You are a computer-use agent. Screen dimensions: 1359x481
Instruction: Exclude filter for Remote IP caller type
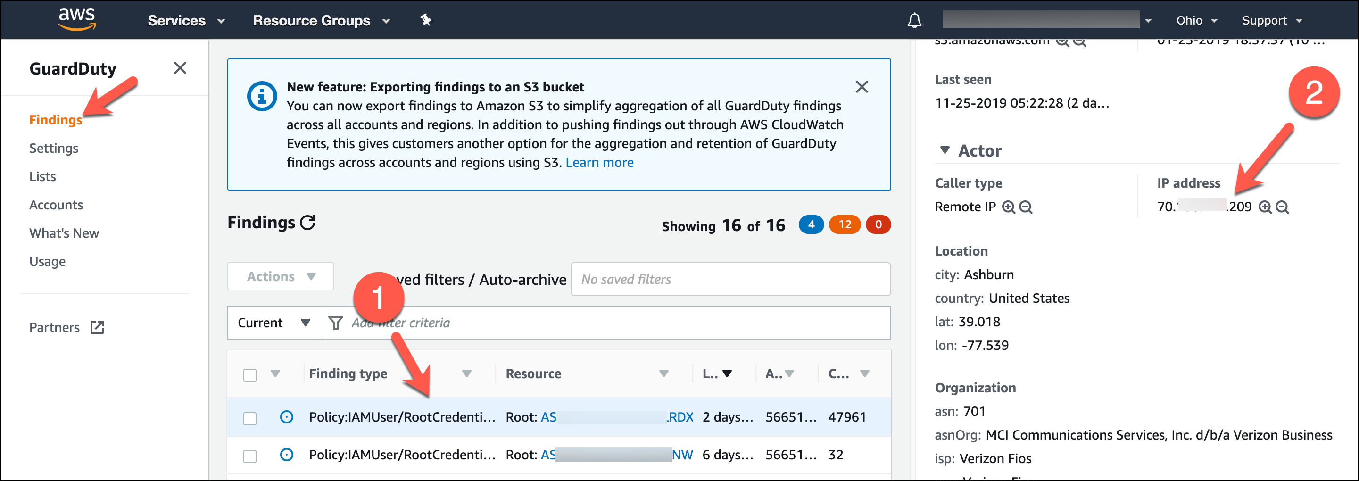pyautogui.click(x=1025, y=207)
